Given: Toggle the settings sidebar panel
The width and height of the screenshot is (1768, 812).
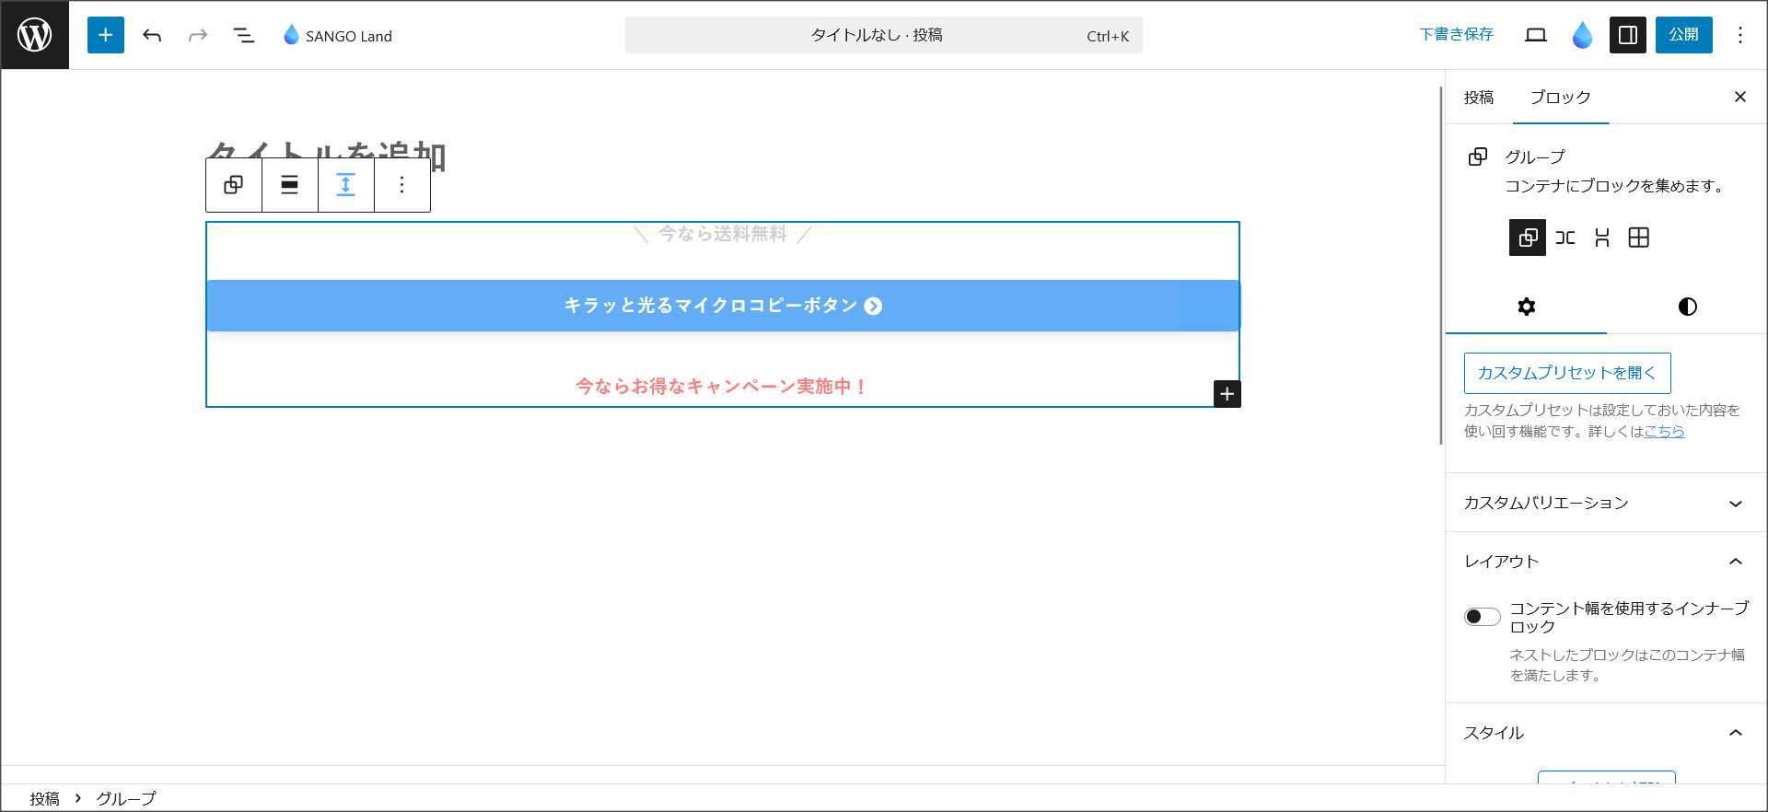Looking at the screenshot, I should click(x=1627, y=35).
